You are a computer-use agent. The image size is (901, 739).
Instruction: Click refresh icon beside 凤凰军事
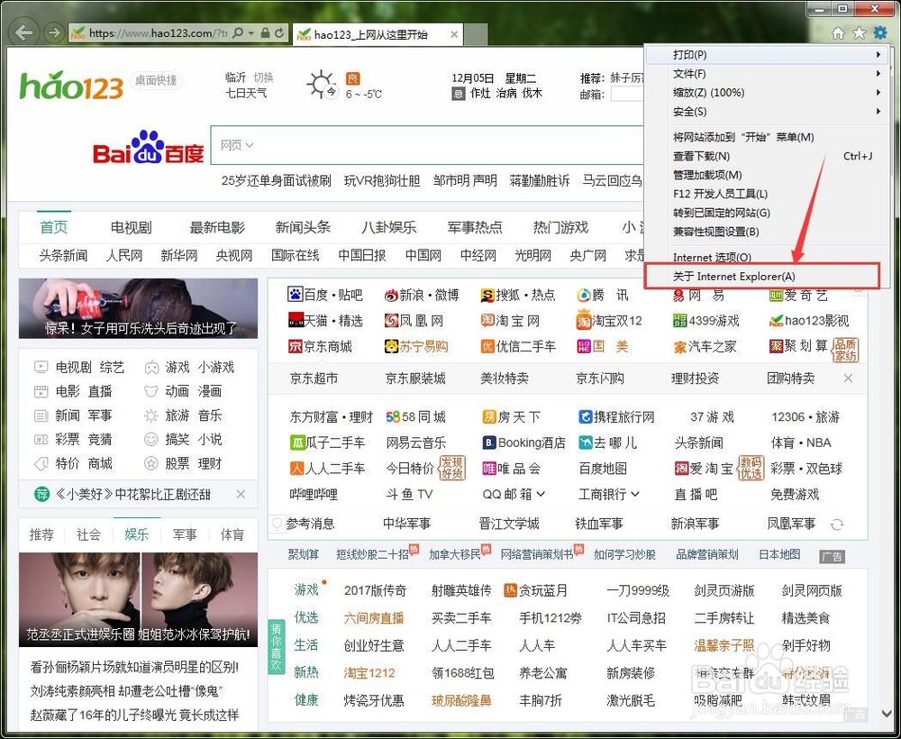click(837, 525)
